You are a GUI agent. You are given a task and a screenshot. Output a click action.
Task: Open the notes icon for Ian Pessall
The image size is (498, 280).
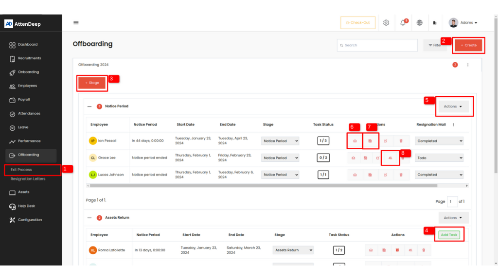coord(370,141)
